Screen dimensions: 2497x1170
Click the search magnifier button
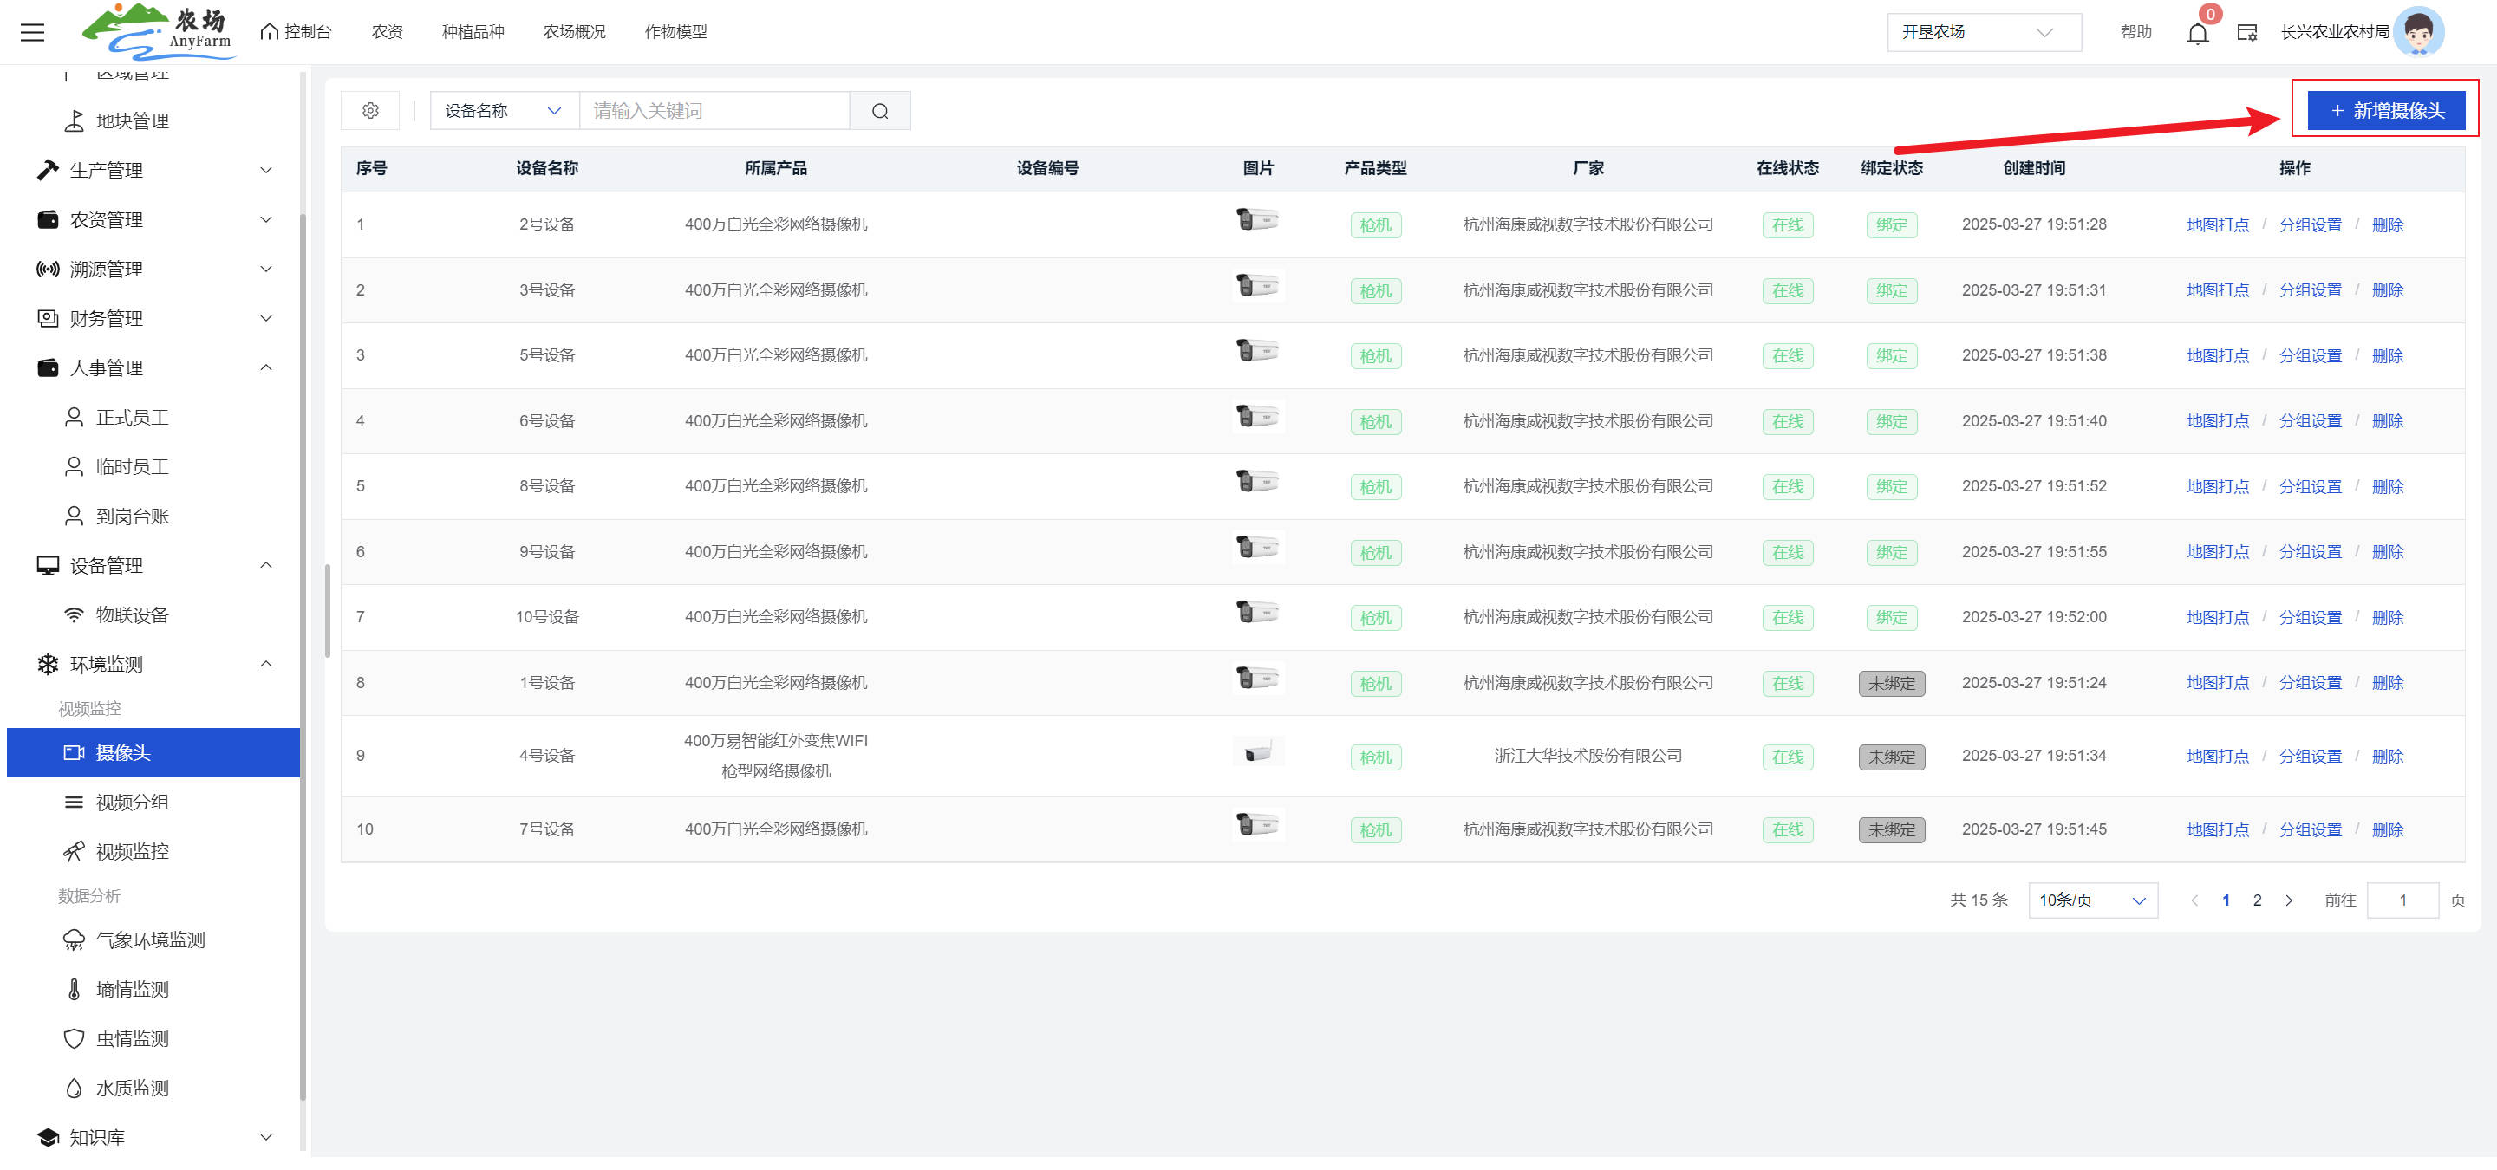[x=879, y=110]
